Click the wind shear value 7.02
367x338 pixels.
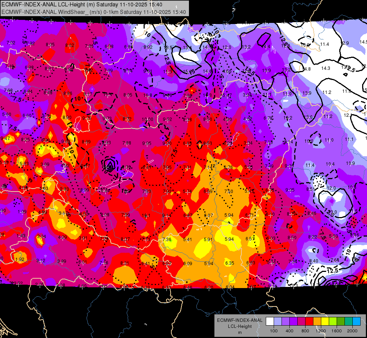[11, 43]
